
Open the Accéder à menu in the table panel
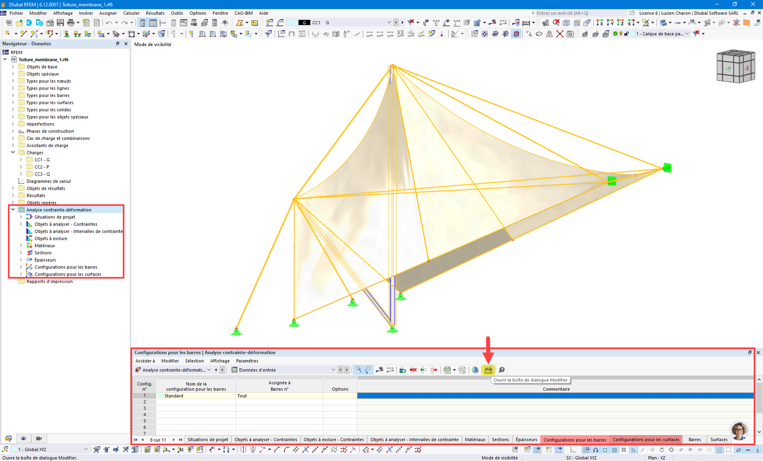[x=145, y=361]
